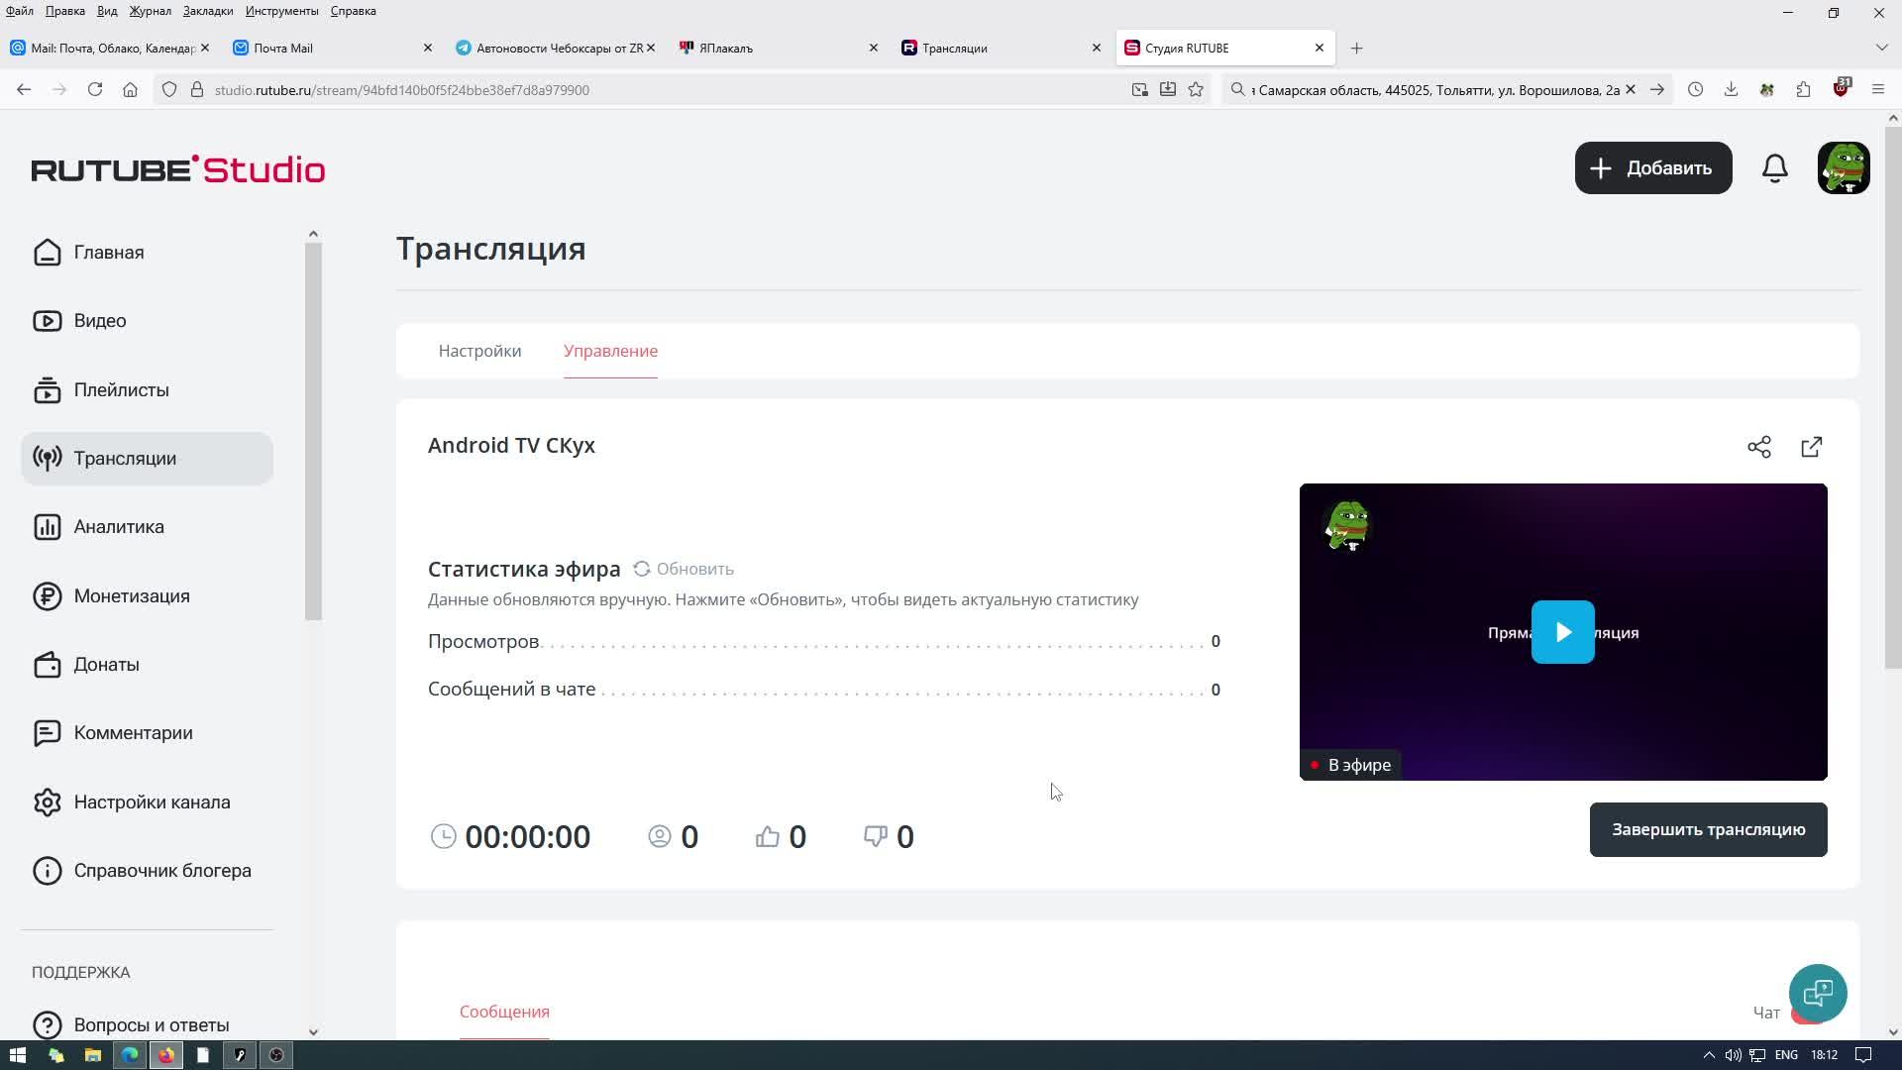This screenshot has width=1902, height=1070.
Task: Expand the browser tab list chevron
Action: point(1881,48)
